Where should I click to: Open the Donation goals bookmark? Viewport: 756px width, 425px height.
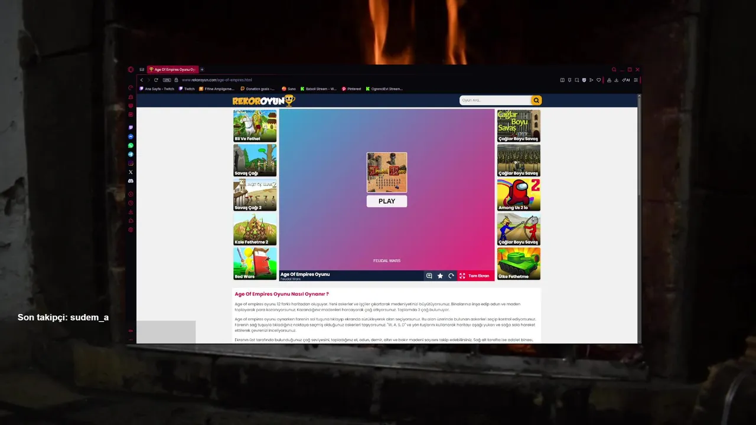[258, 89]
